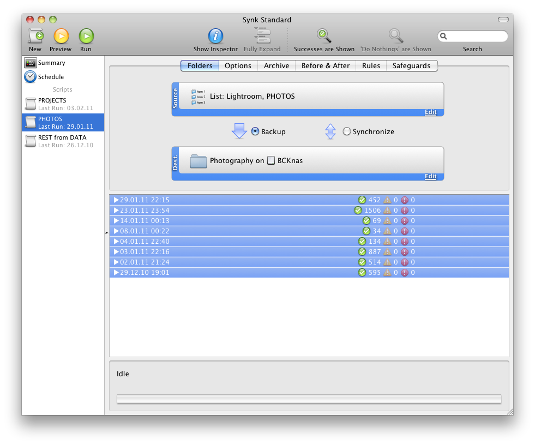The image size is (535, 445).
Task: Click success checkmark icon for 04.01.11 22:40
Action: 362,241
